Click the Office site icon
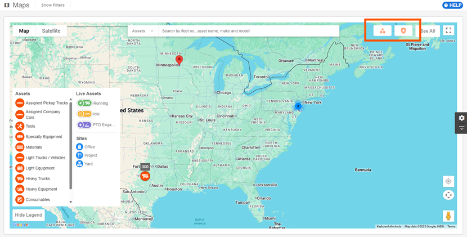Image resolution: width=467 pixels, height=237 pixels. (x=79, y=147)
